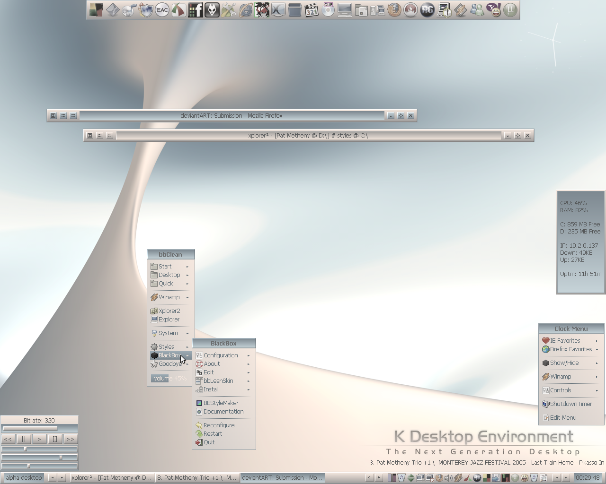Open ShutdownTimer from Clock Menu
The height and width of the screenshot is (484, 606).
tap(571, 404)
